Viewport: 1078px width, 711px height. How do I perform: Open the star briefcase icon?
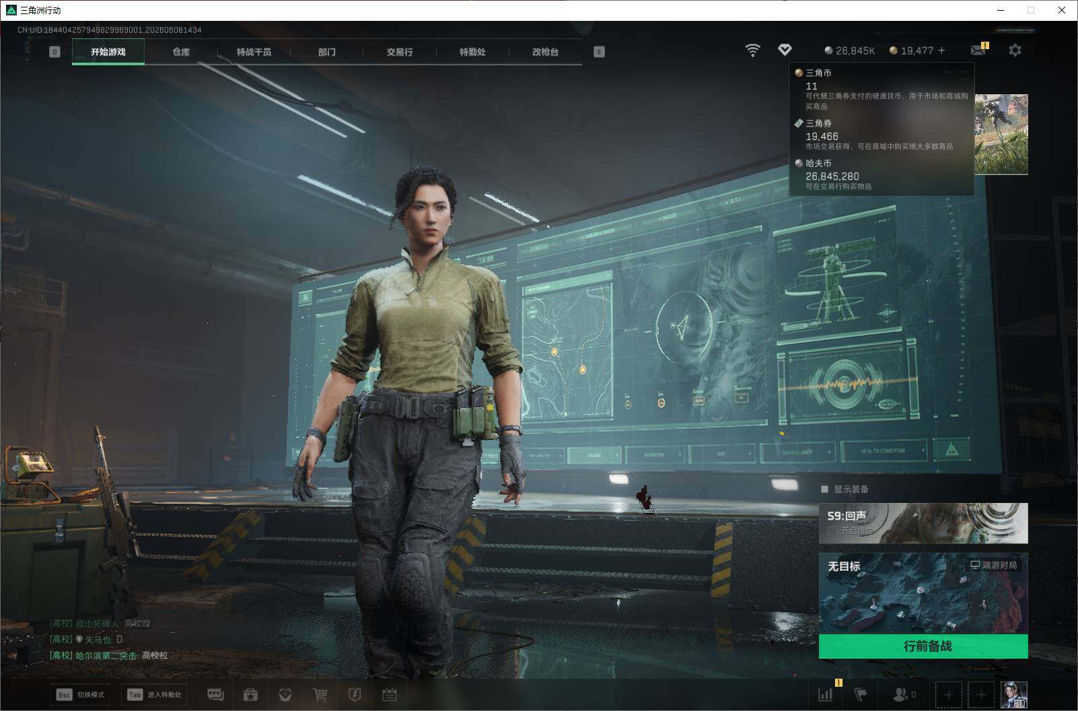coord(250,695)
